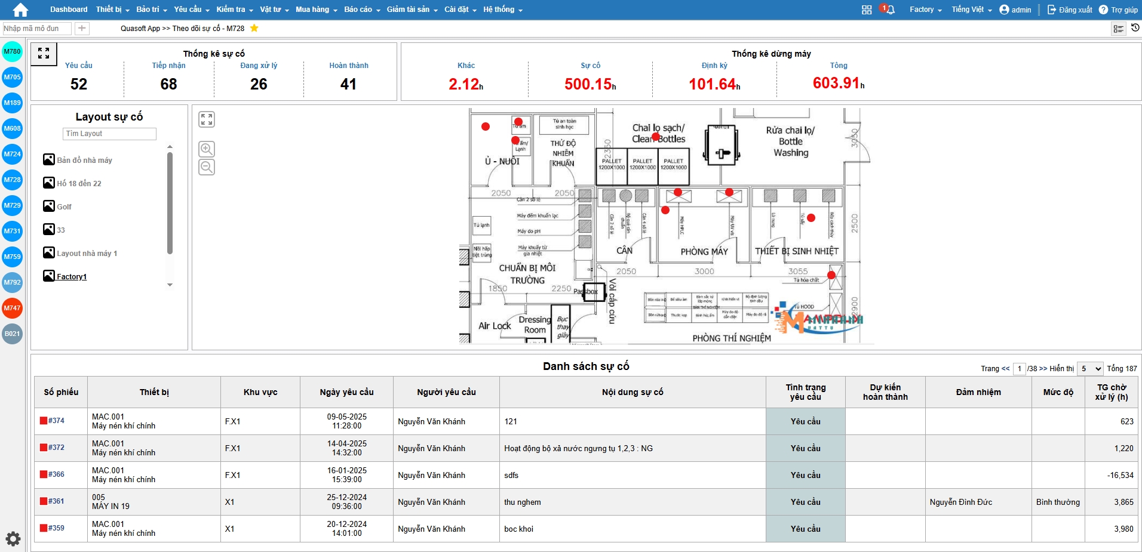This screenshot has height=552, width=1142.
Task: Expand statistics panel to fullscreen
Action: click(x=44, y=54)
